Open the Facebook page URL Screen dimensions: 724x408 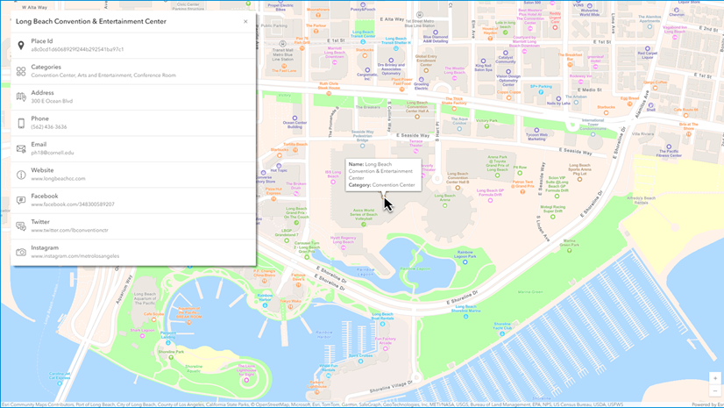(73, 204)
